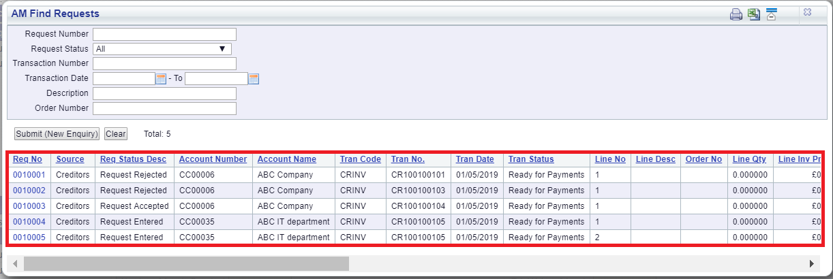Open request 0010003 link
833x279 pixels.
coord(29,206)
